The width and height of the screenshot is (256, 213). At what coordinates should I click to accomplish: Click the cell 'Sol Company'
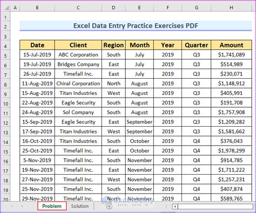(x=78, y=112)
